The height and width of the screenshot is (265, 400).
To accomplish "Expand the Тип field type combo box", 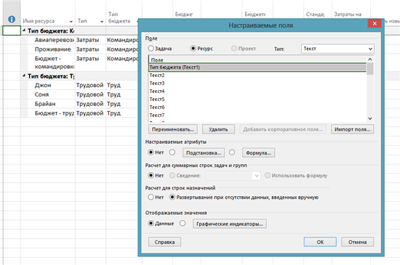I will click(x=337, y=49).
